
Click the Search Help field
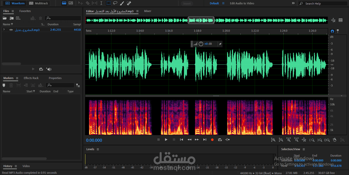(x=323, y=4)
